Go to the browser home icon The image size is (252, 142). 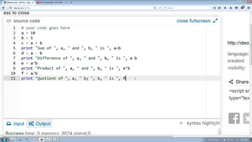[231, 8]
